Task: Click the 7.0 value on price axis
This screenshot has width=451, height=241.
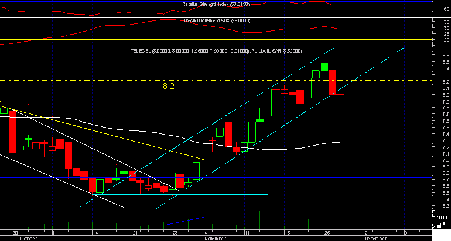Action: (x=446, y=161)
